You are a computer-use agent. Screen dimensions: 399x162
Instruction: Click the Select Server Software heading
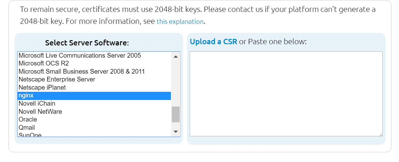(87, 43)
